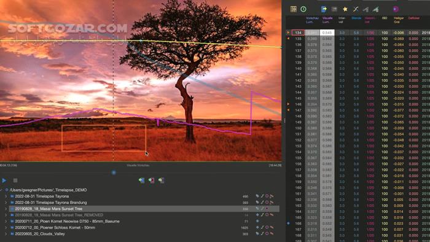Click the Visuelle Vorschau label below the preview
This screenshot has width=430, height=242.
click(138, 165)
